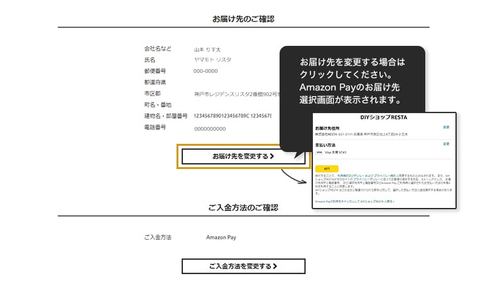
Task: Click the DIYショップRESTA popup title
Action: click(383, 117)
